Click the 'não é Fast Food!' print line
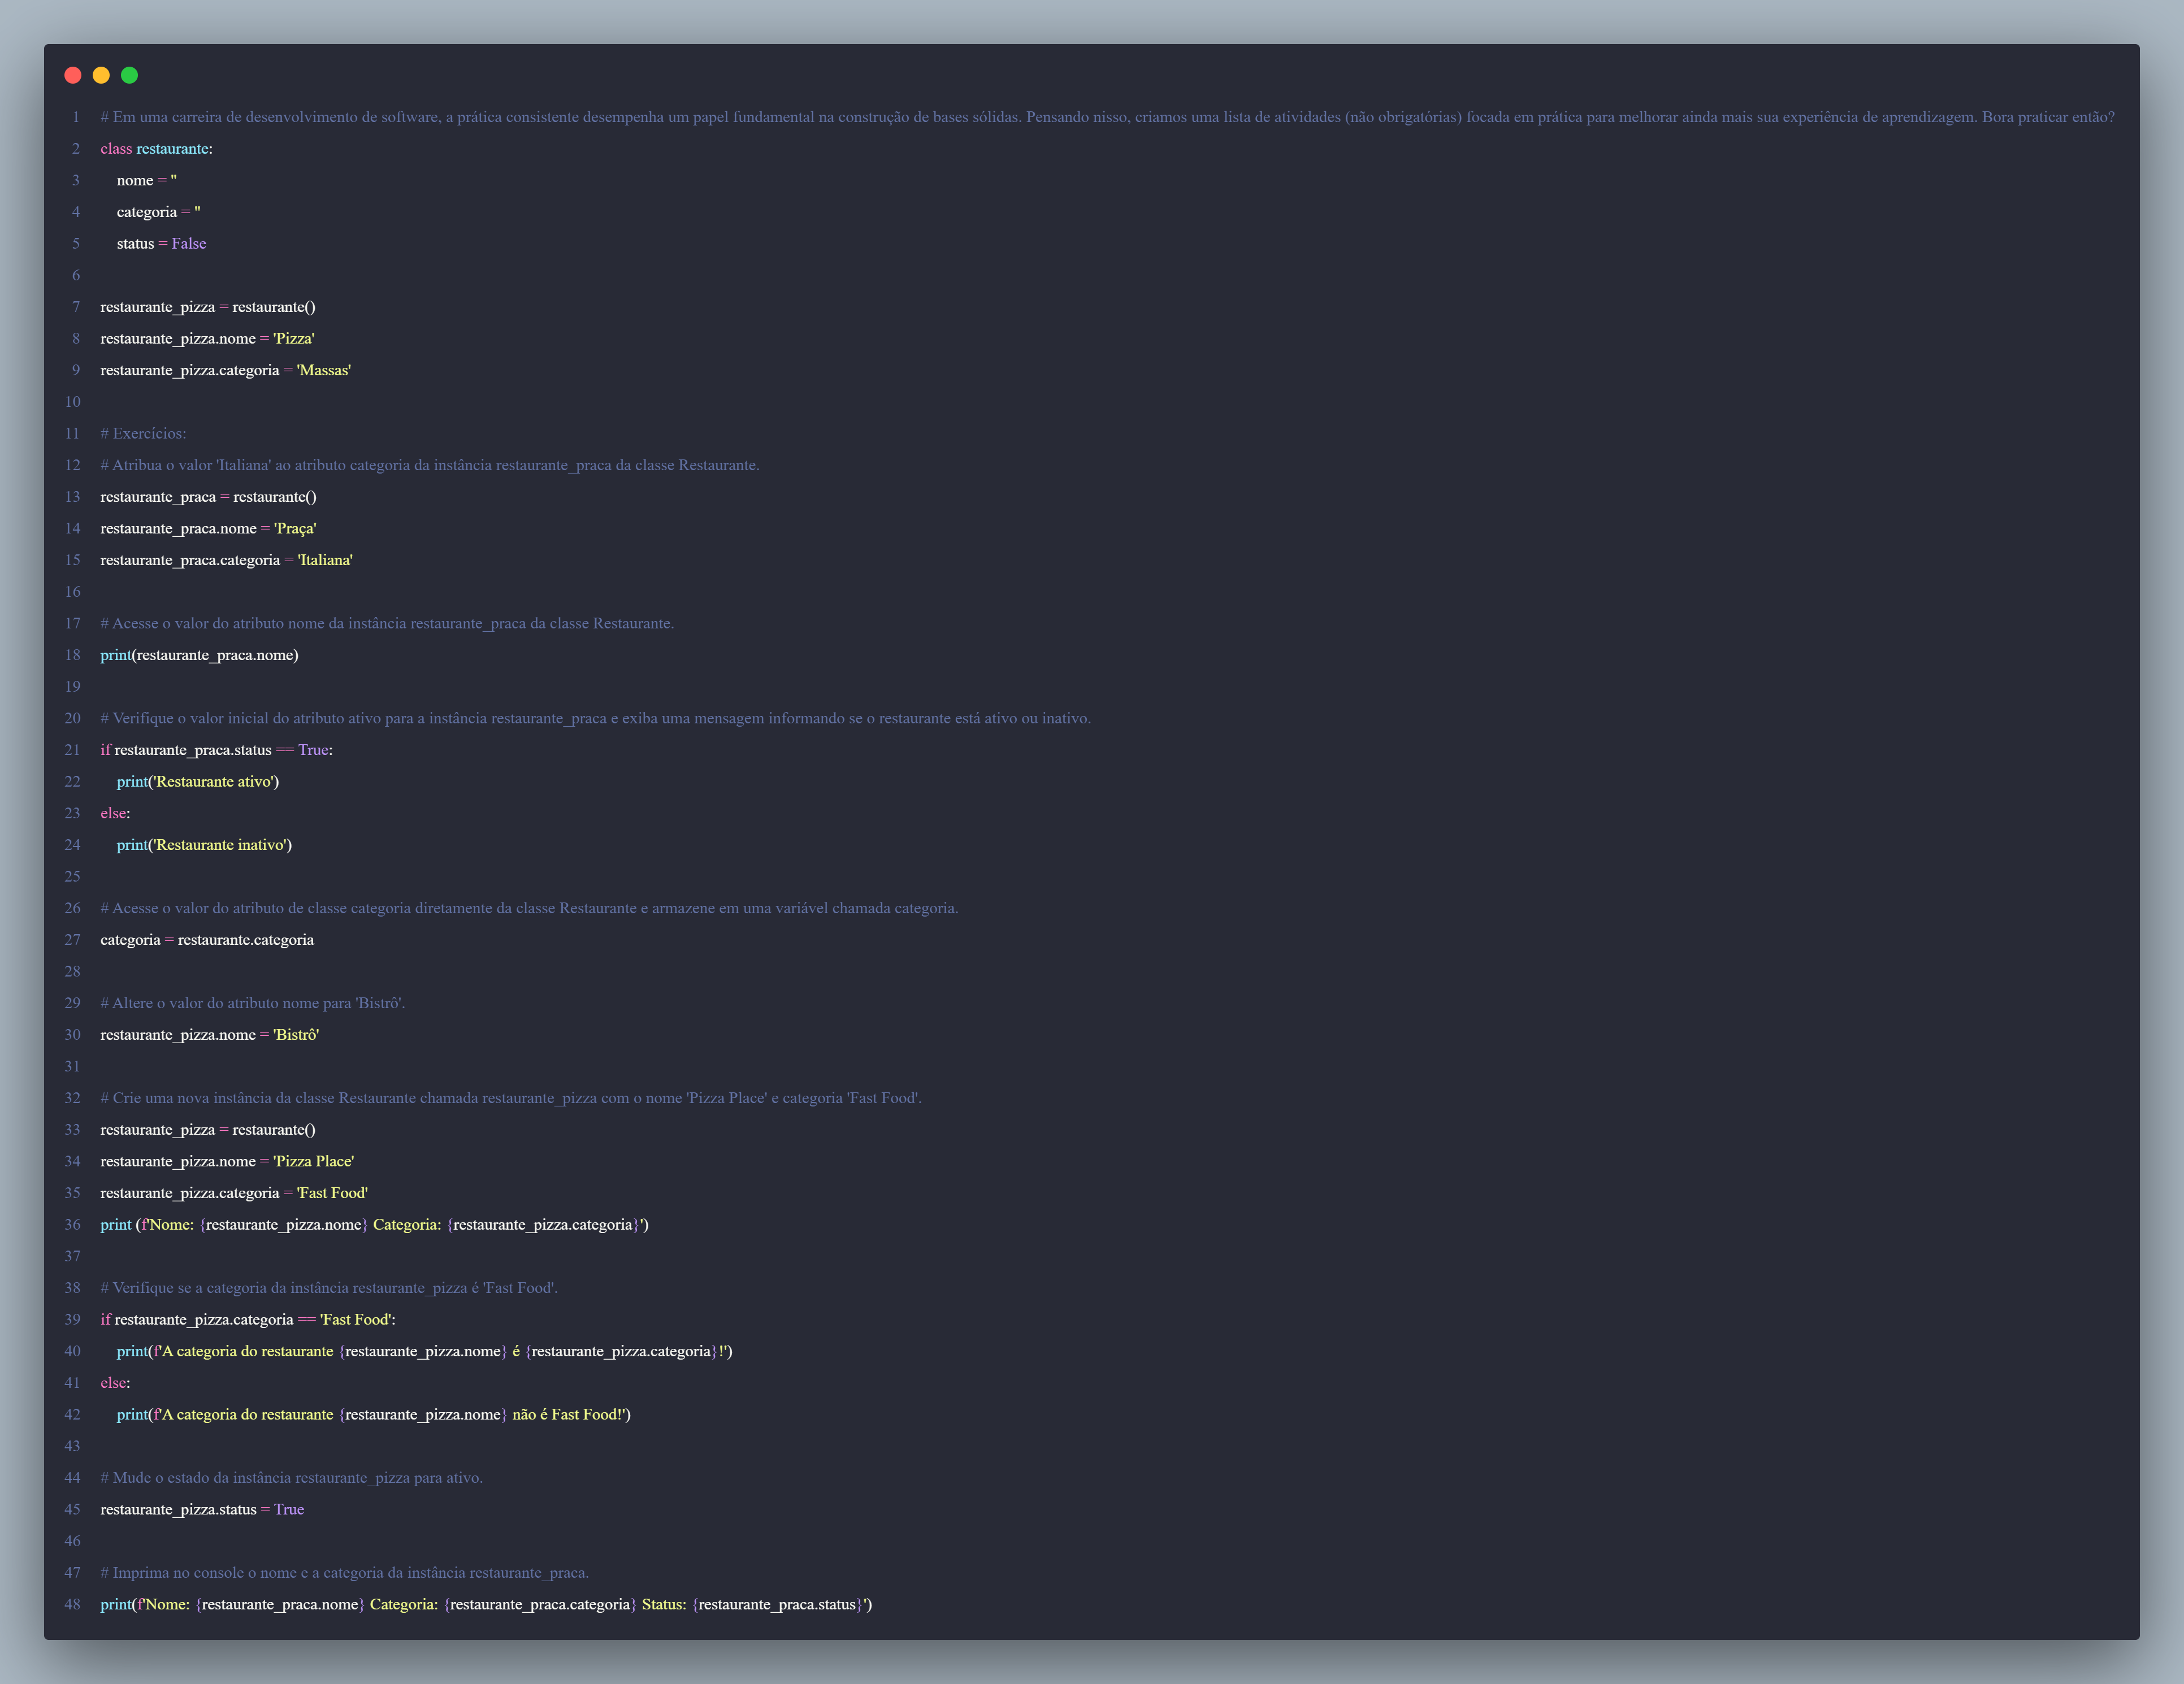The image size is (2184, 1684). (x=374, y=1415)
